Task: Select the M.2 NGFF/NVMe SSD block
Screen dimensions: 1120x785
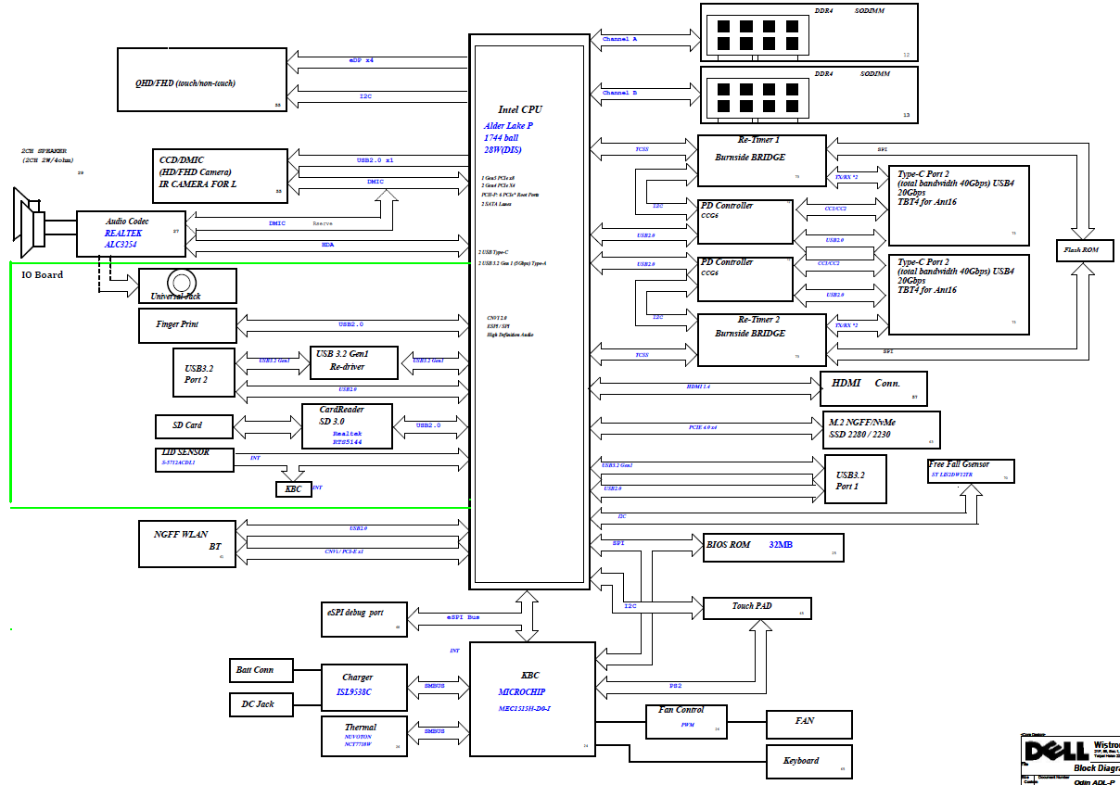Action: (x=881, y=429)
